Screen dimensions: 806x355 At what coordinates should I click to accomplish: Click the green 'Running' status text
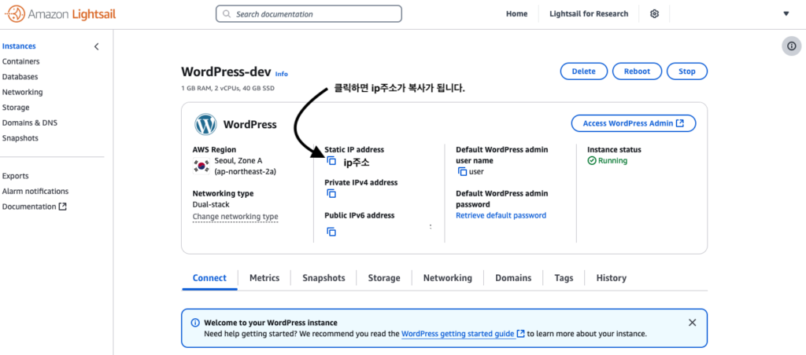[612, 160]
